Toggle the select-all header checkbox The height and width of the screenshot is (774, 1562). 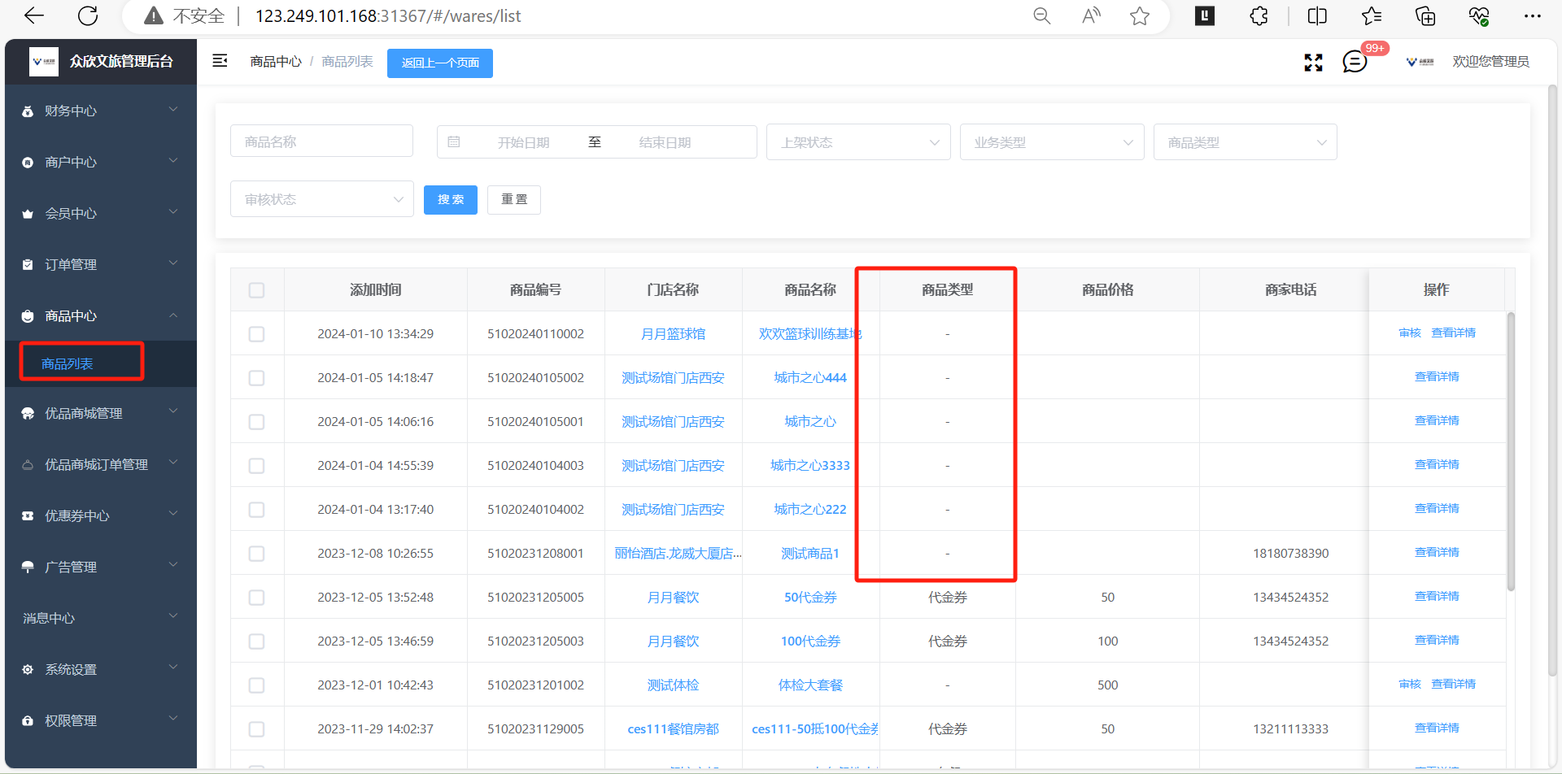[256, 290]
